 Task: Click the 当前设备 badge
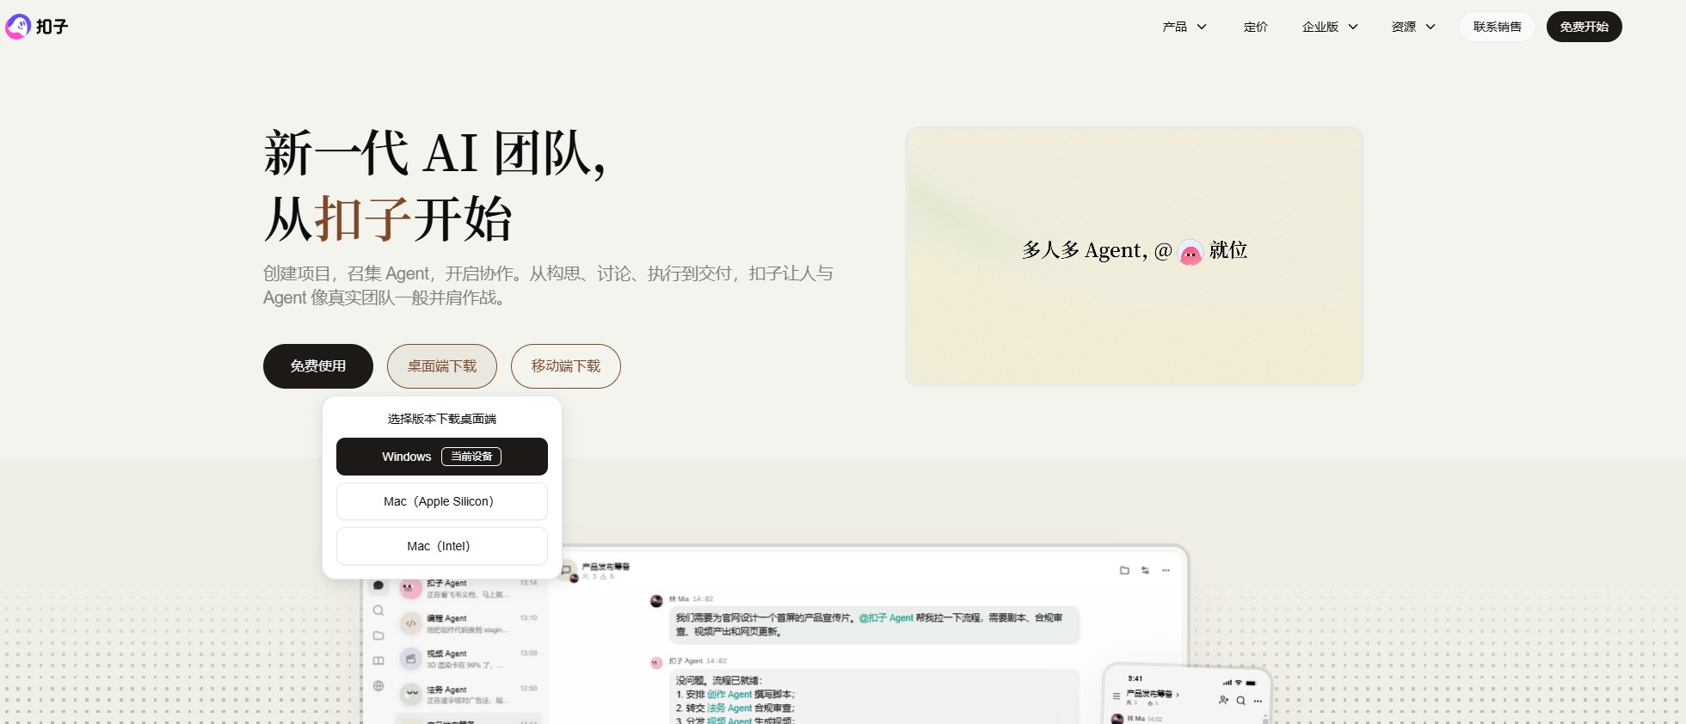click(x=471, y=457)
